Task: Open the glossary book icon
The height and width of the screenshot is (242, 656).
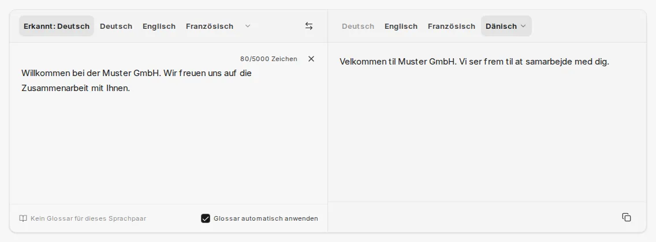Action: tap(23, 218)
